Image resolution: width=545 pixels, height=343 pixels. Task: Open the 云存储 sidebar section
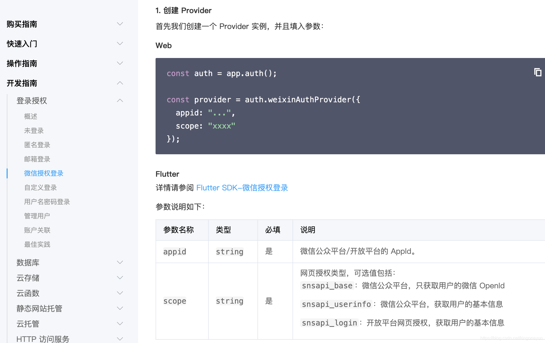click(x=28, y=278)
